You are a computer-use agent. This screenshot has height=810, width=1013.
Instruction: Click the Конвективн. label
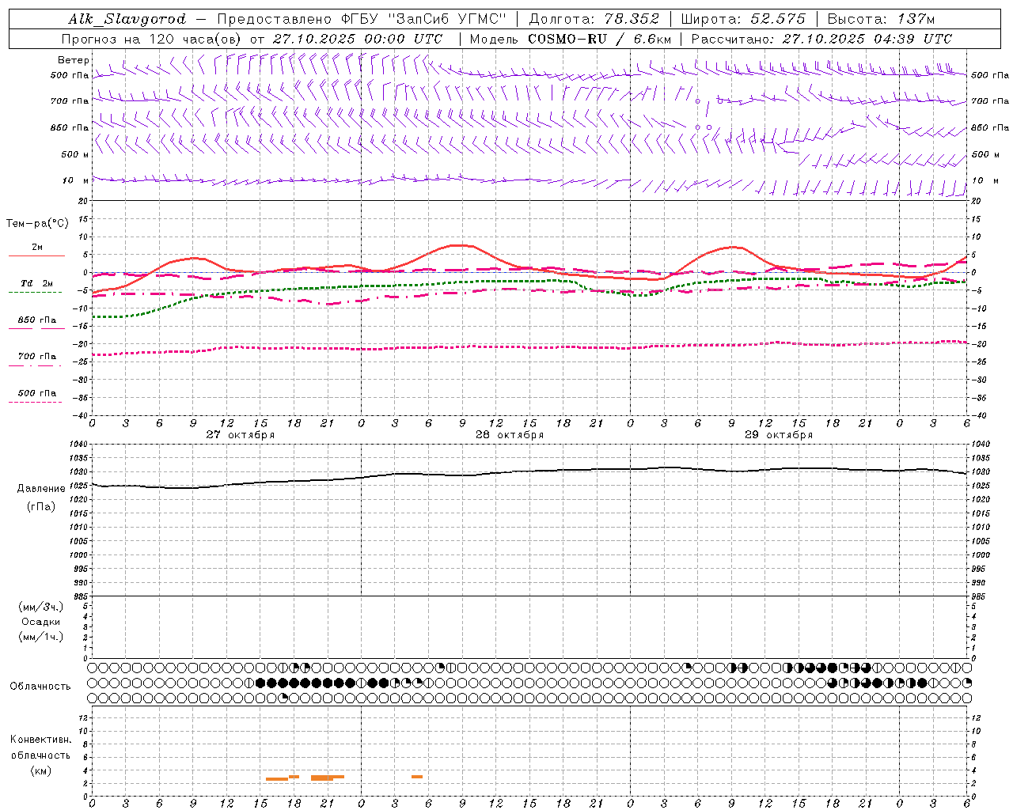pyautogui.click(x=41, y=740)
